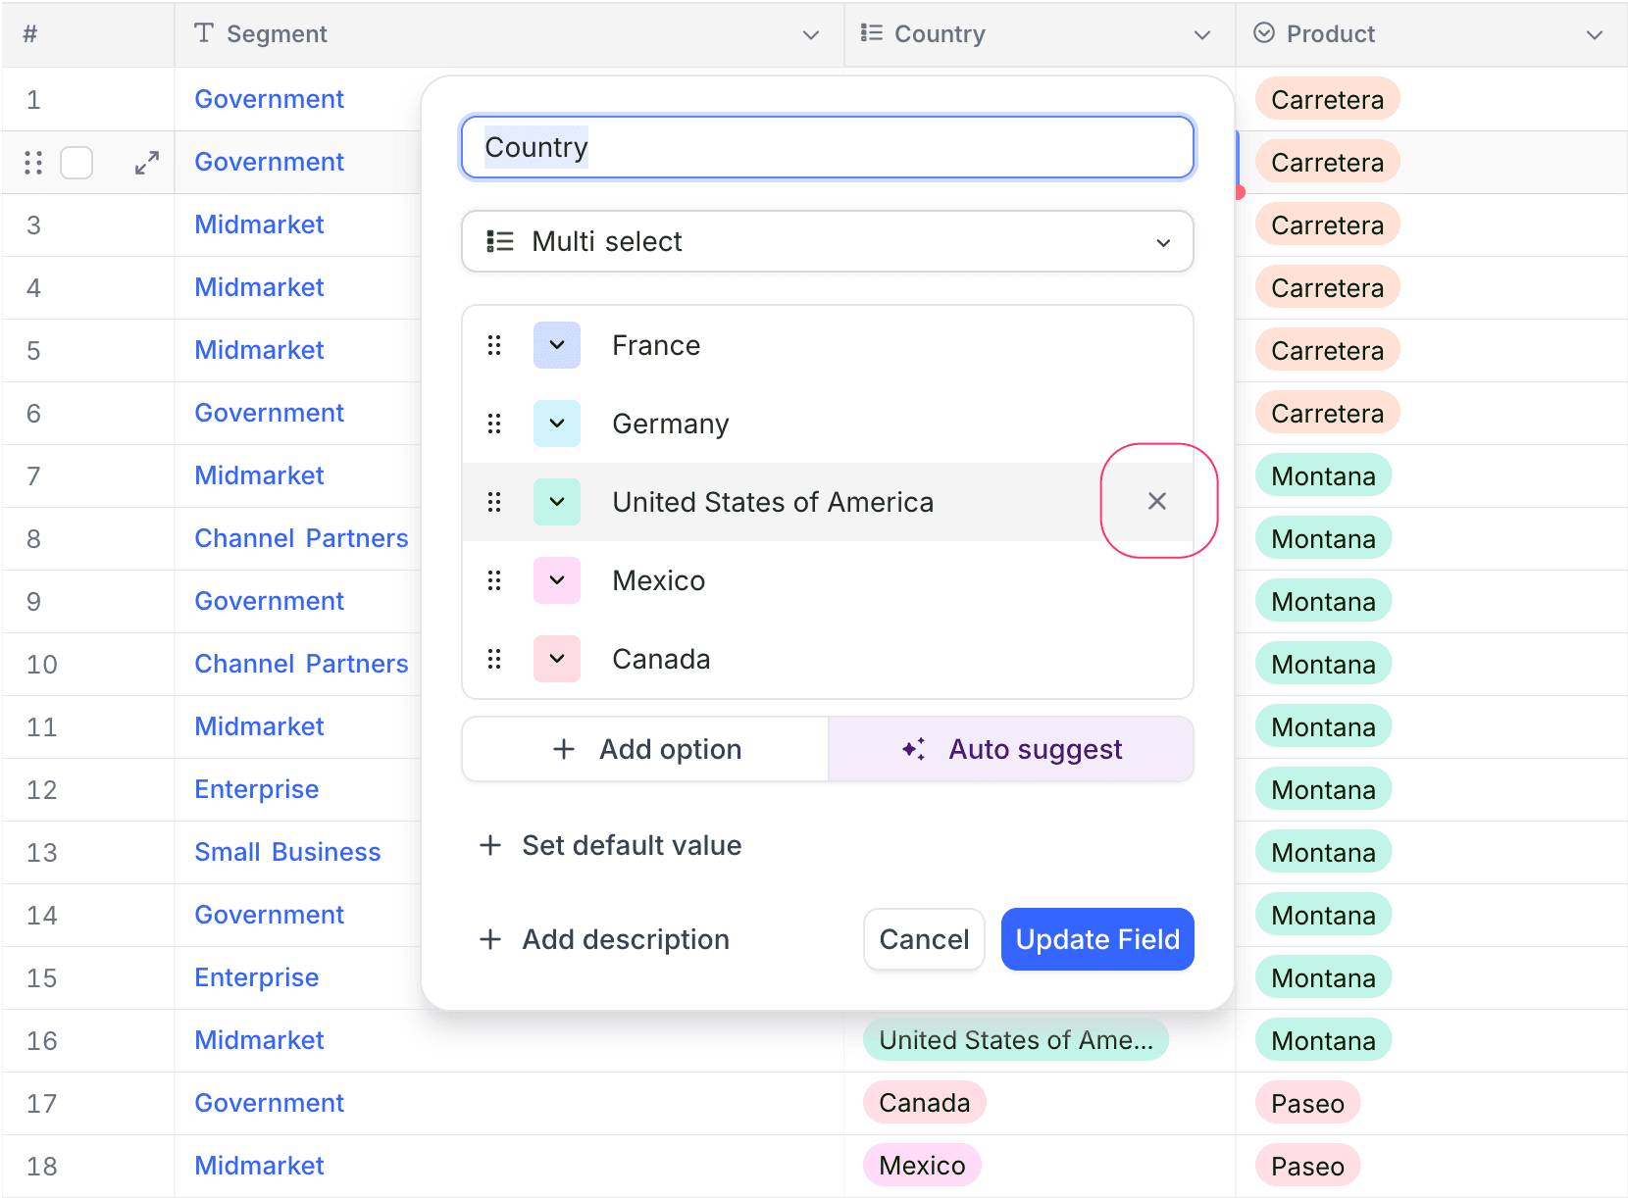Click the row 2 drag handle icon
1628x1198 pixels.
click(33, 163)
